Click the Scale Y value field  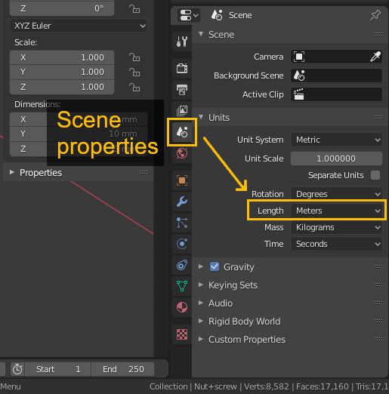click(x=62, y=72)
